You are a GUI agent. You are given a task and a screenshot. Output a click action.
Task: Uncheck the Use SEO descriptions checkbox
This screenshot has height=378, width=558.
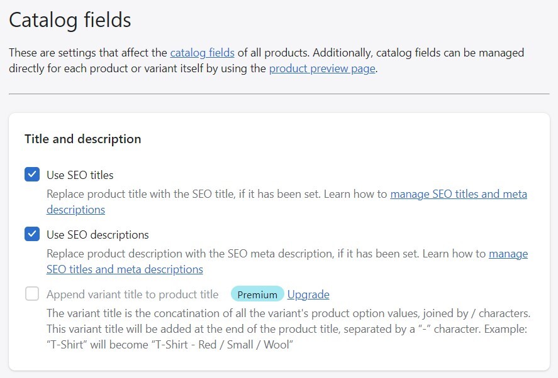32,234
